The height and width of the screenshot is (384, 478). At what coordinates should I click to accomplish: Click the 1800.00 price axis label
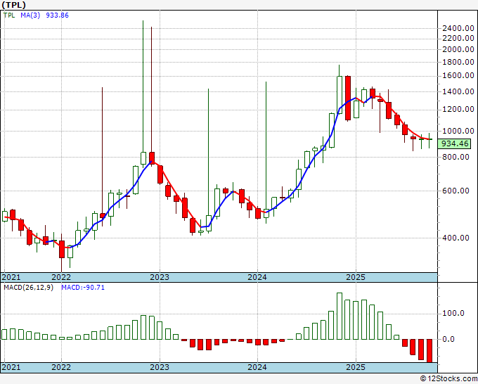(458, 62)
